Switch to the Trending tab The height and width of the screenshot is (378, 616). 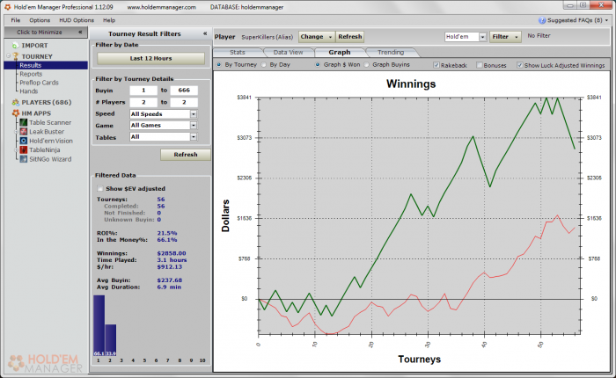tap(391, 52)
